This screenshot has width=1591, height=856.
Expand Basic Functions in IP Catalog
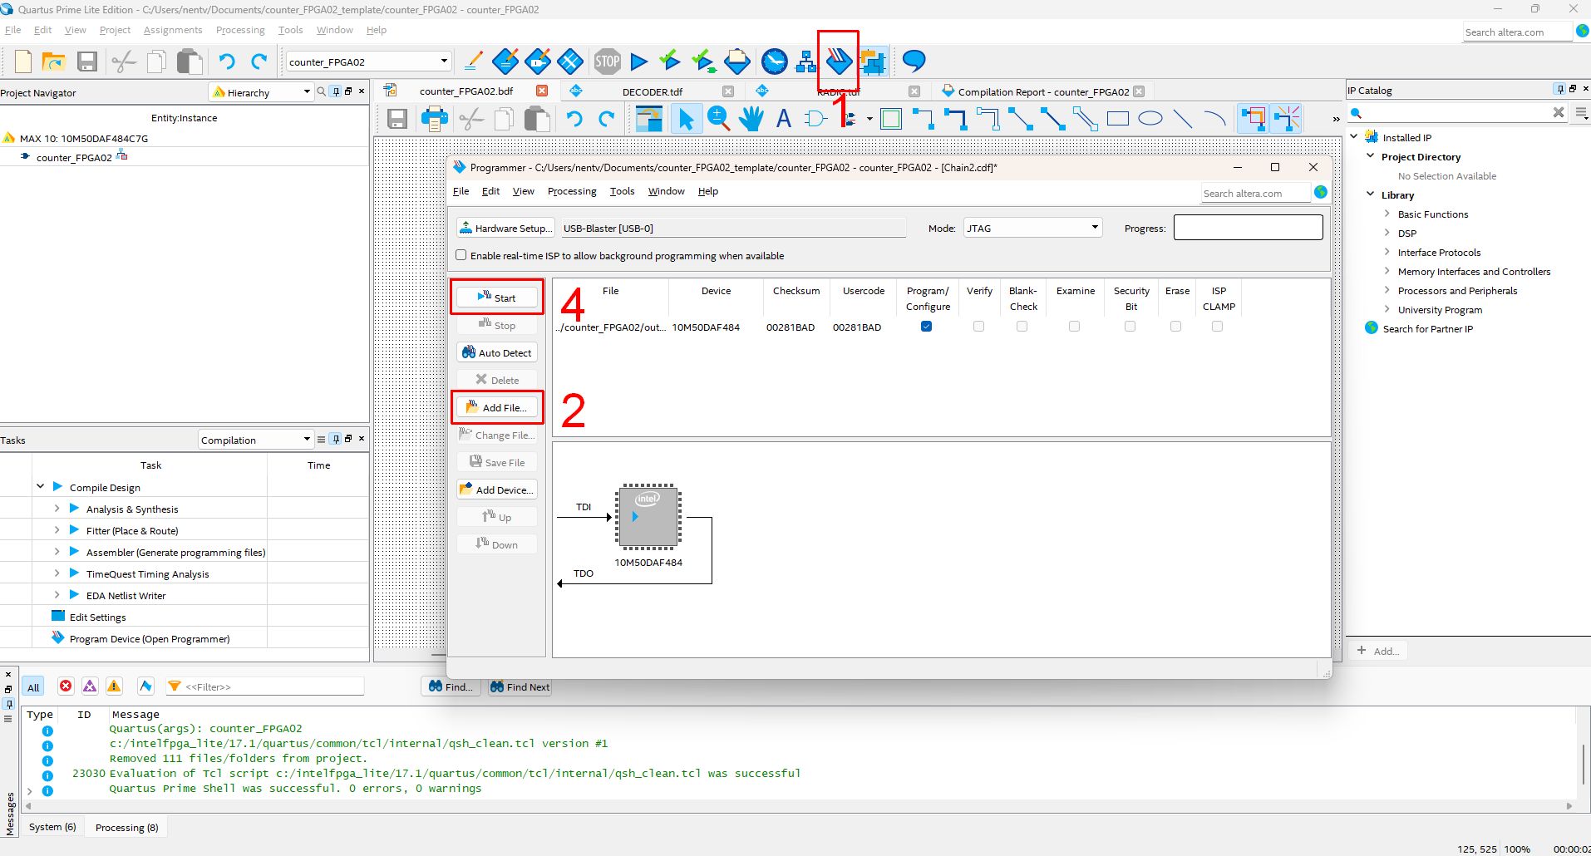click(1387, 214)
